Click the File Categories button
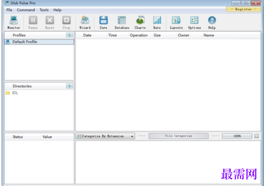This screenshot has height=186, width=264. (178, 136)
